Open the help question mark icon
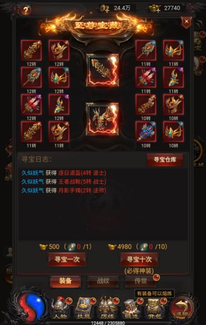Image resolution: width=206 pixels, height=325 pixels. tap(25, 10)
